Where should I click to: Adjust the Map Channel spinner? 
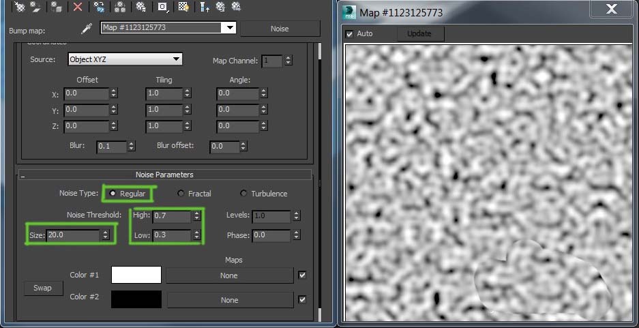tap(288, 61)
